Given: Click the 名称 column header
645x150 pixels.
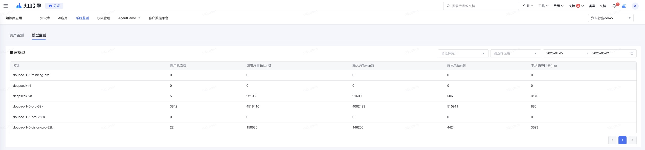Looking at the screenshot, I should (x=16, y=66).
